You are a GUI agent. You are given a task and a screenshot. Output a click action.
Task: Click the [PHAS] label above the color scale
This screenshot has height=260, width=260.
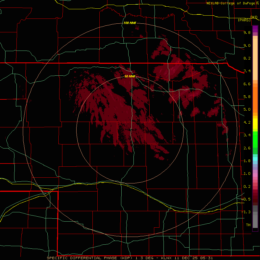tap(244, 20)
